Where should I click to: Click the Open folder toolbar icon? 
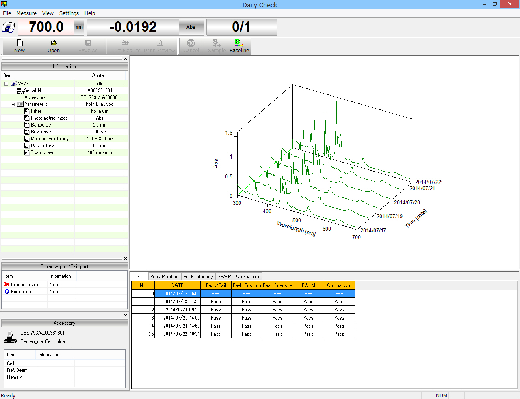coord(54,43)
